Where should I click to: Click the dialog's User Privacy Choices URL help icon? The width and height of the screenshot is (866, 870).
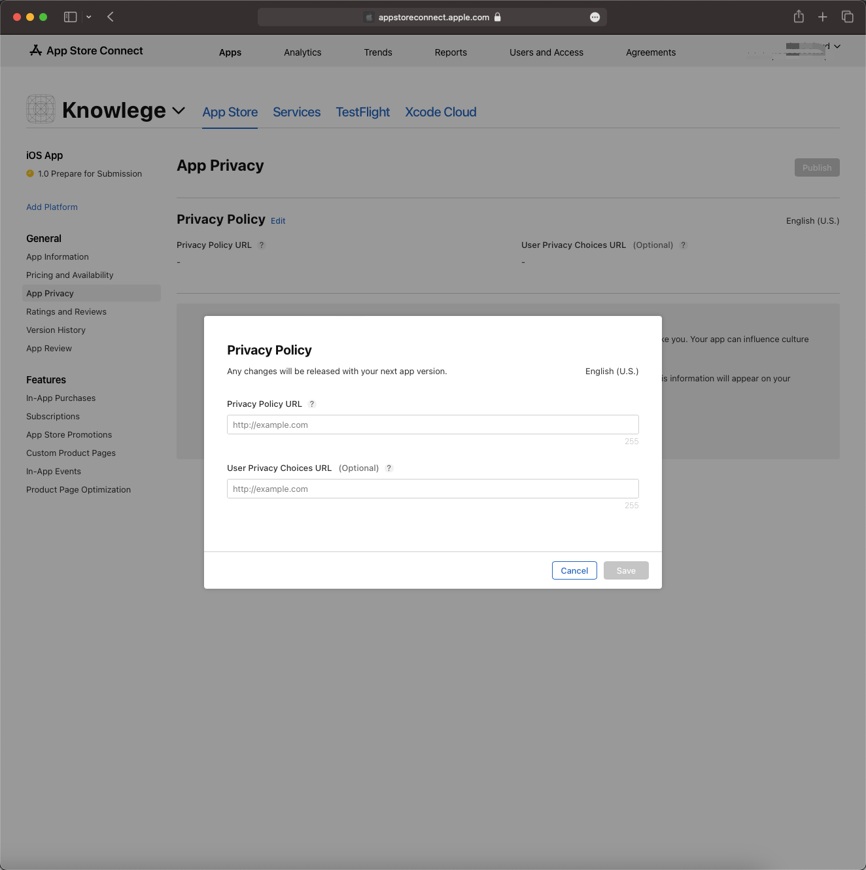(x=389, y=468)
